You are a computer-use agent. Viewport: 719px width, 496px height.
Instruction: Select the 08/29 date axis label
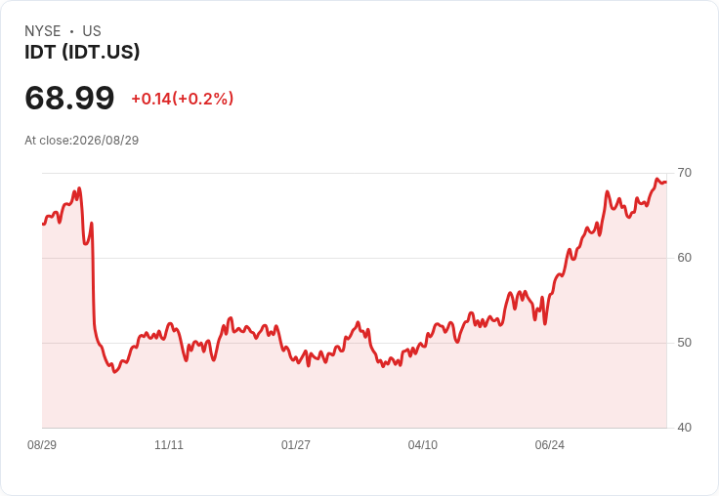(x=42, y=444)
